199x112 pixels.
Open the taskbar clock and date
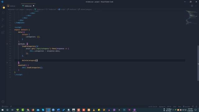[190, 110]
